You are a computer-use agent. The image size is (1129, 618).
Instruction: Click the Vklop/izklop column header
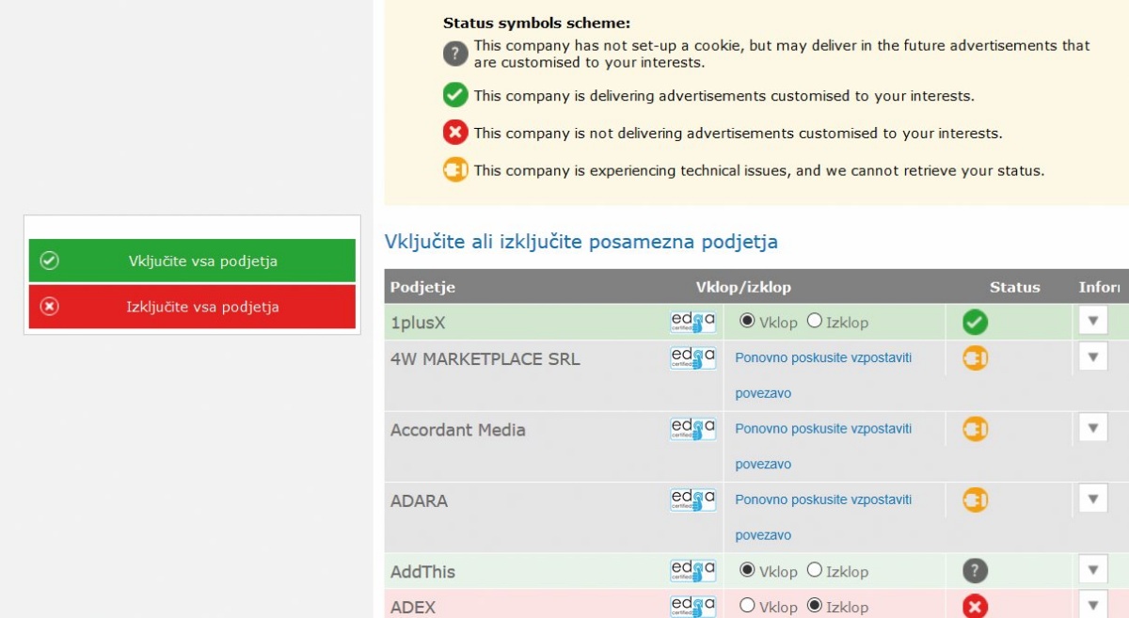click(x=743, y=288)
